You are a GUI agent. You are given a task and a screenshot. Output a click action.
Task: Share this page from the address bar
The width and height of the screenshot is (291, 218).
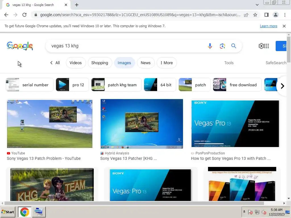coord(246,15)
